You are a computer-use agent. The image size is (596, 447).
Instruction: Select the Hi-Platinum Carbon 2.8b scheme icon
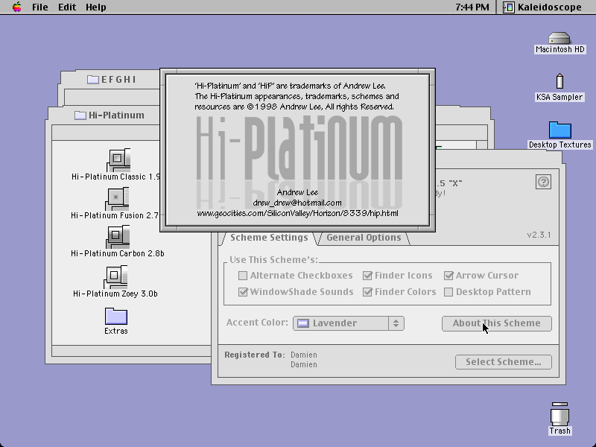point(118,237)
